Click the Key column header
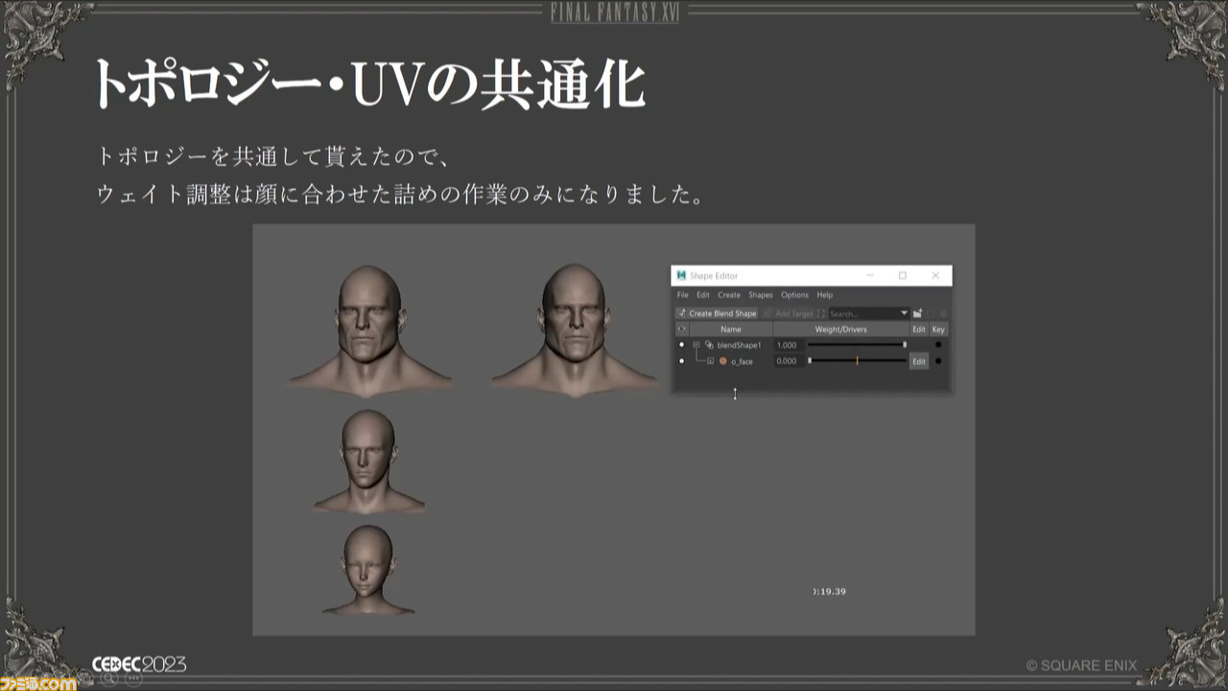This screenshot has width=1228, height=691. pyautogui.click(x=938, y=329)
